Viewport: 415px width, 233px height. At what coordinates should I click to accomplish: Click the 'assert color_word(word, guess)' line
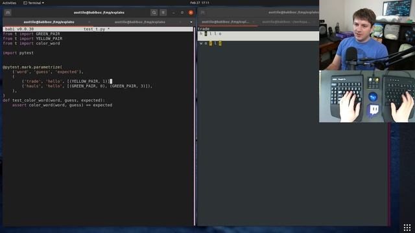62,105
